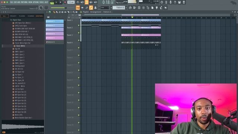Screen dimensions: 238x134
Task: Open the VIEW menu
Action: pyautogui.click(x=30, y=2)
